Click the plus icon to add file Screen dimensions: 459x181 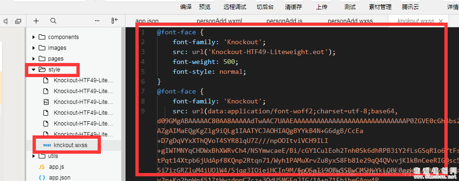(x=36, y=21)
